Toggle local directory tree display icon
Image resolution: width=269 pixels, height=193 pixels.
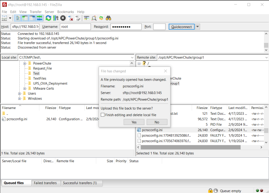25,18
